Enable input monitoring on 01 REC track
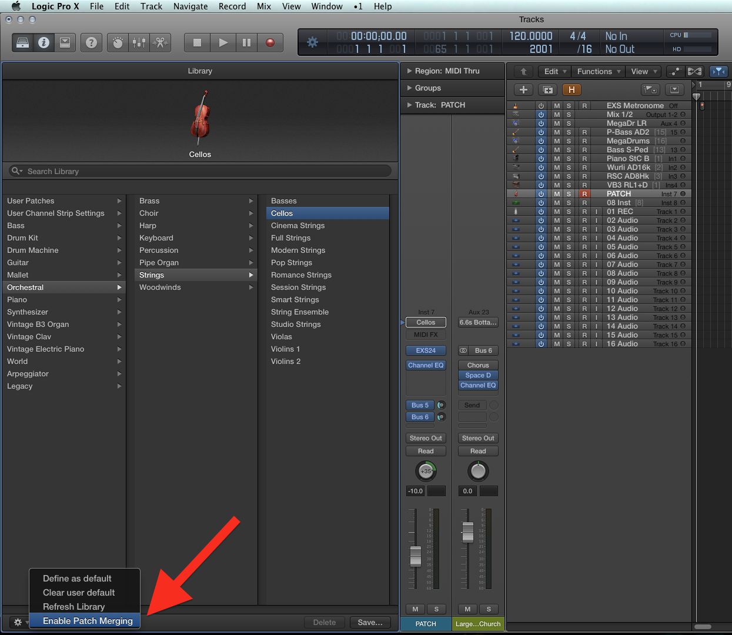This screenshot has width=732, height=635. [596, 212]
